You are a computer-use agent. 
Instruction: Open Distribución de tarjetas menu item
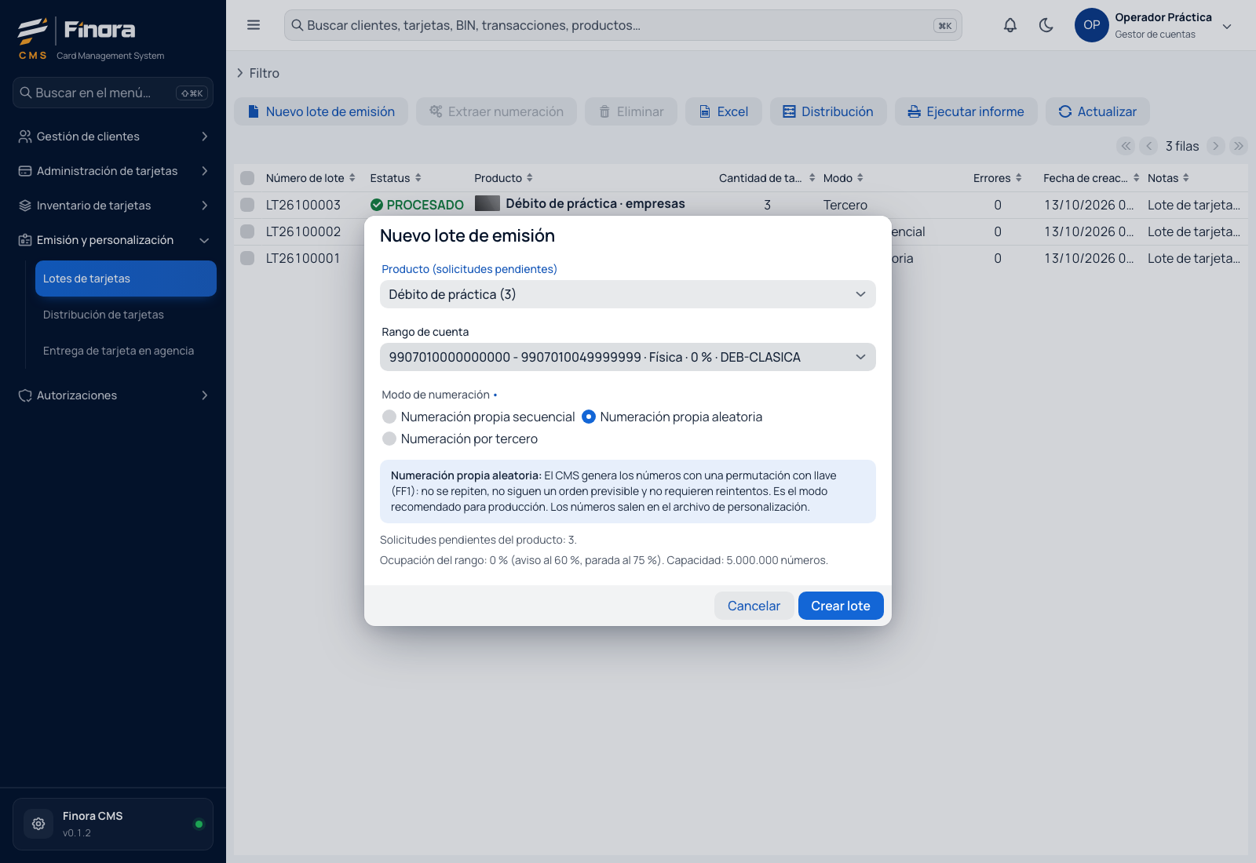tap(104, 315)
